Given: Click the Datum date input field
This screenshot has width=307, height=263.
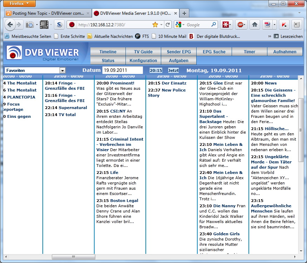Looking at the screenshot, I should (x=123, y=70).
